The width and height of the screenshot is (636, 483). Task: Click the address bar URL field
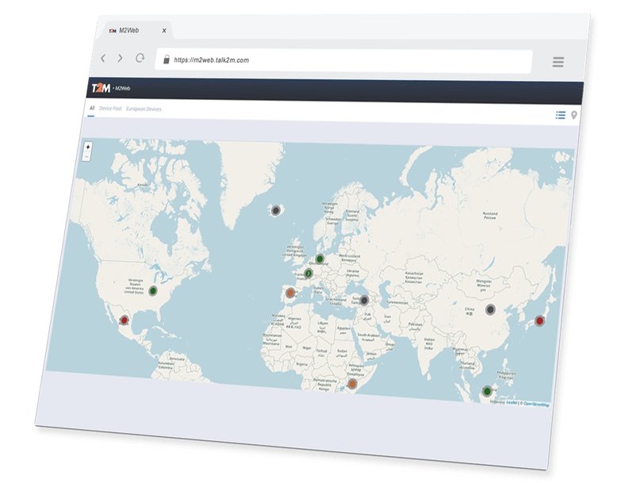point(343,61)
